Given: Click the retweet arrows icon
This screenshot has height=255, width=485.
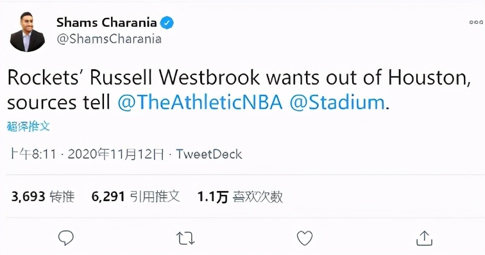Looking at the screenshot, I should (x=185, y=238).
